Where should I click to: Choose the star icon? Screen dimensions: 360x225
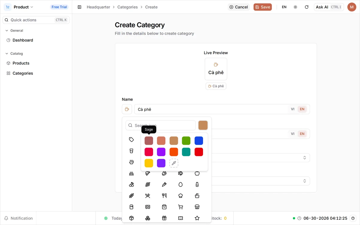197,218
